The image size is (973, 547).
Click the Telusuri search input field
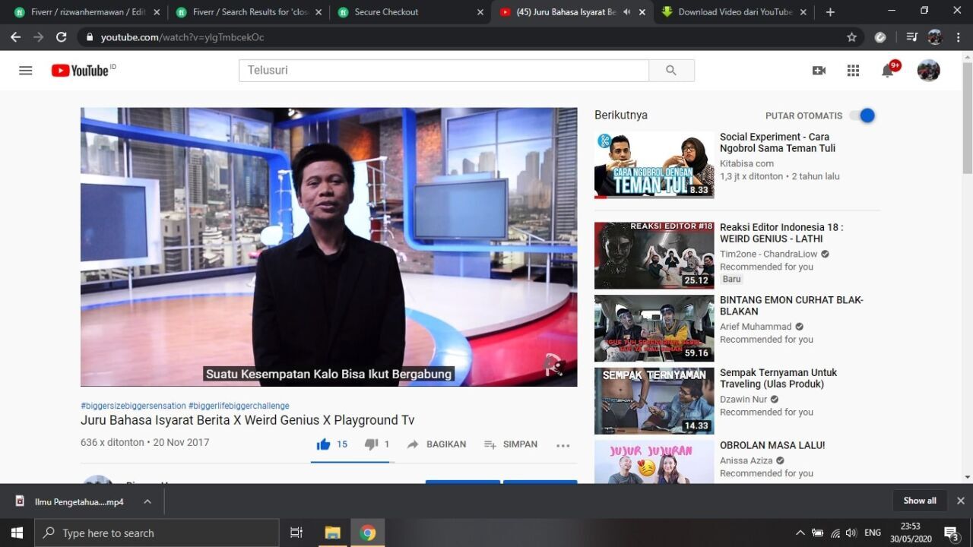(444, 71)
